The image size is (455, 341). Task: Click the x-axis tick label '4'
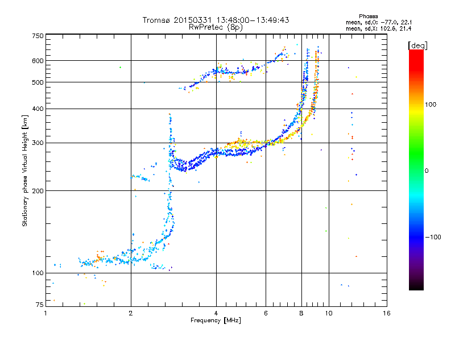point(216,313)
